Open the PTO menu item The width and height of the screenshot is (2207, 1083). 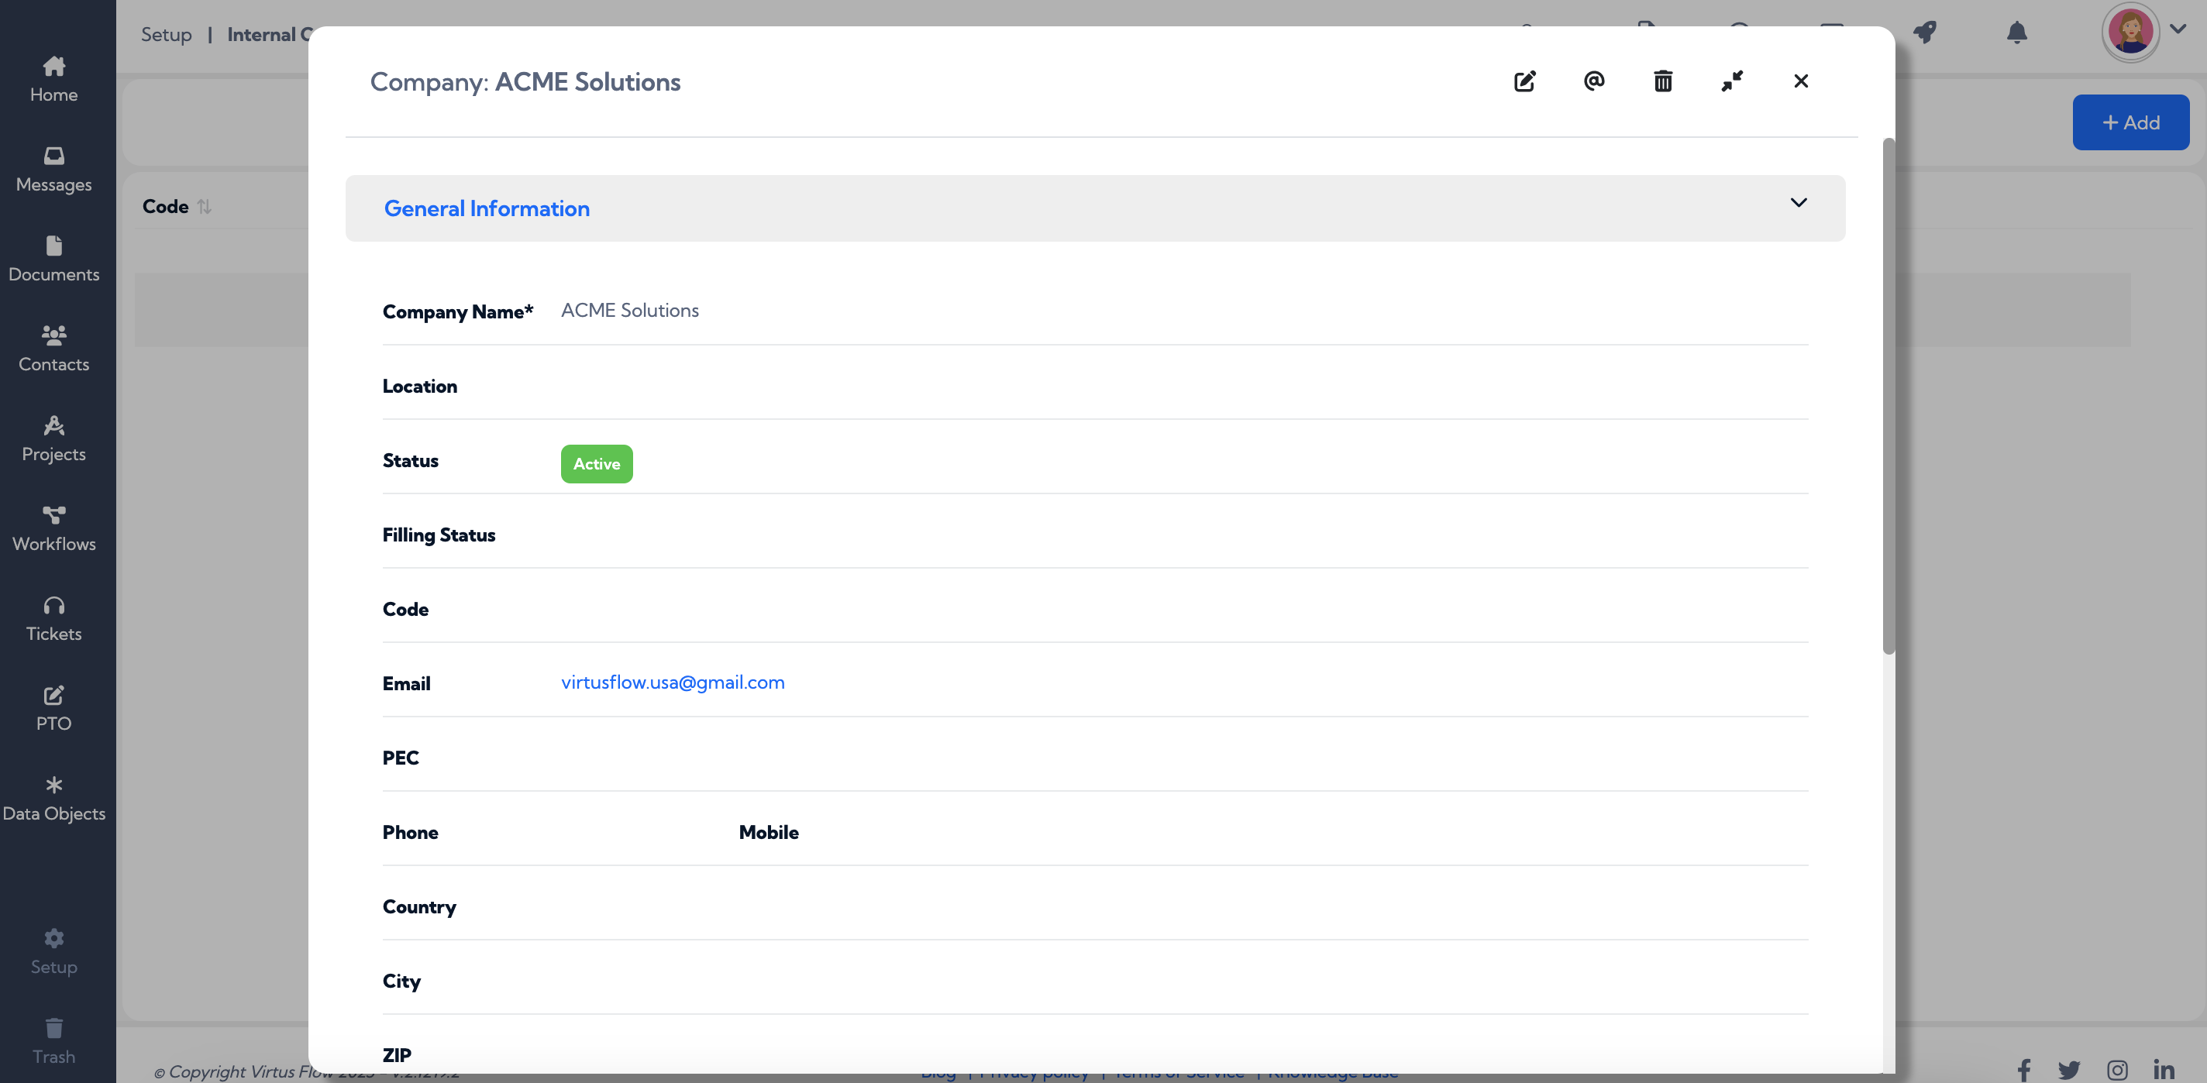pyautogui.click(x=54, y=709)
